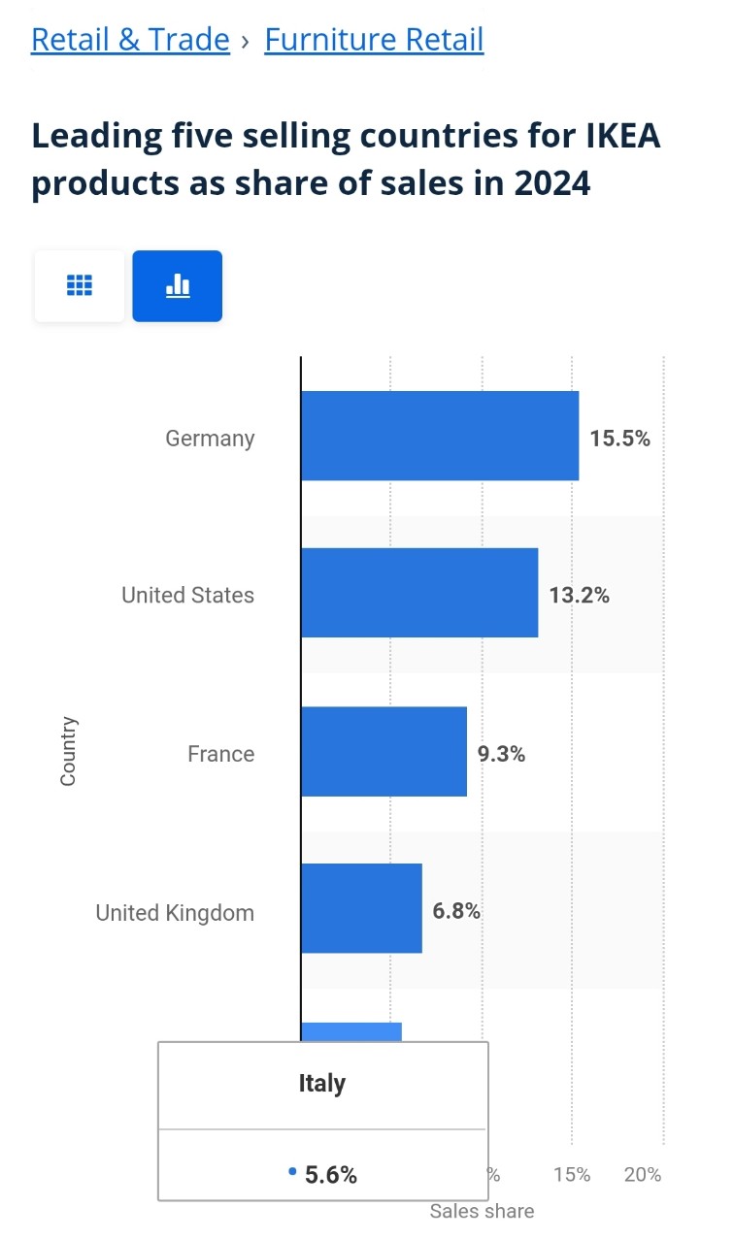
Task: Open the Retail & Trade breadcrumb link
Action: 130,40
